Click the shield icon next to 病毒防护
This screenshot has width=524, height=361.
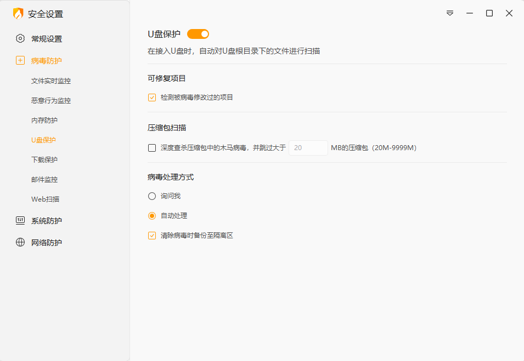click(x=20, y=60)
